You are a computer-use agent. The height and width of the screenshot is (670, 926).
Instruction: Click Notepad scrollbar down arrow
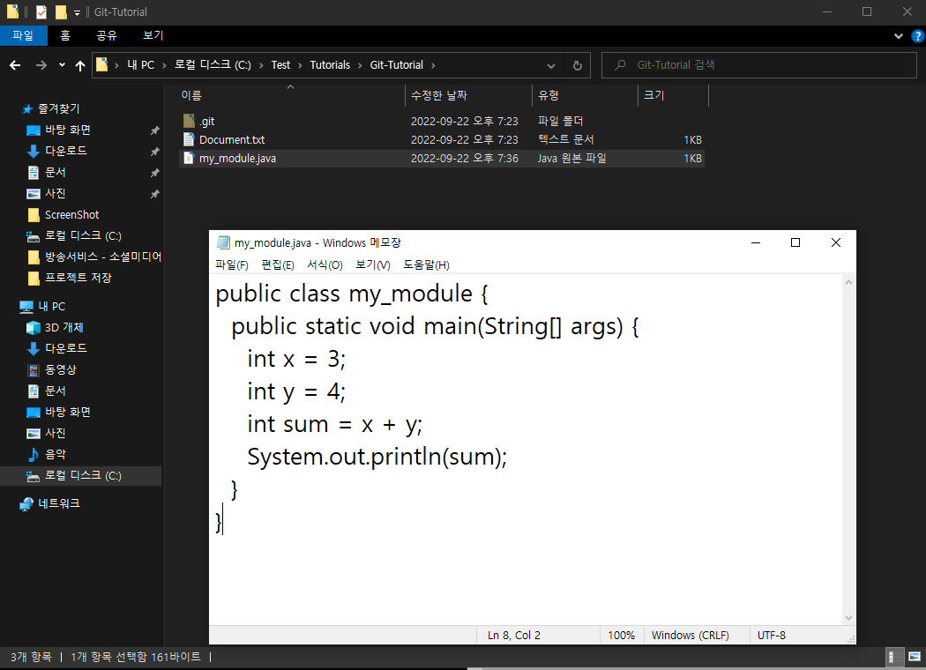click(848, 618)
